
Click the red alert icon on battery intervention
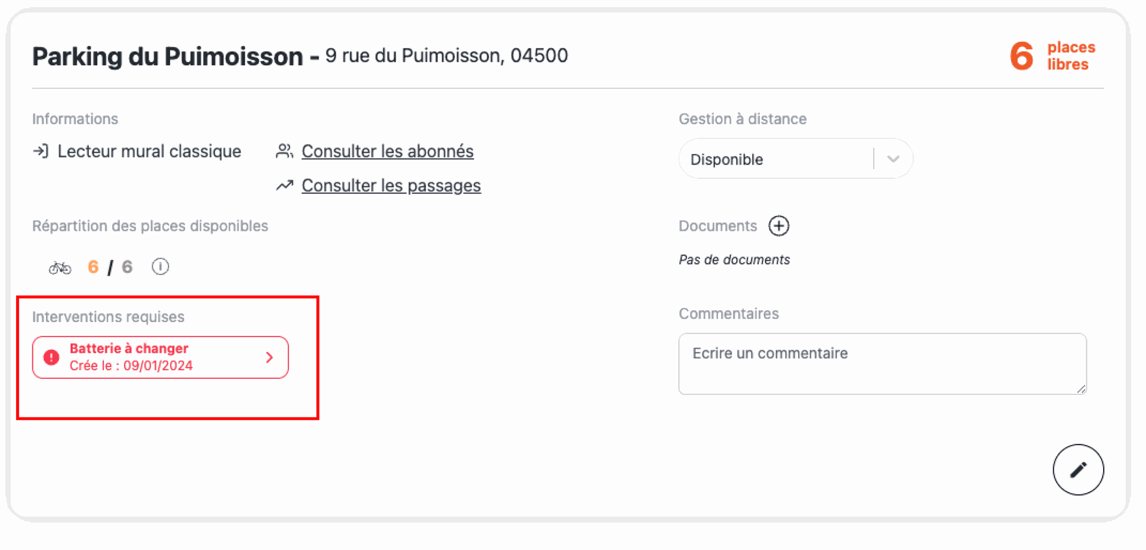click(x=52, y=357)
